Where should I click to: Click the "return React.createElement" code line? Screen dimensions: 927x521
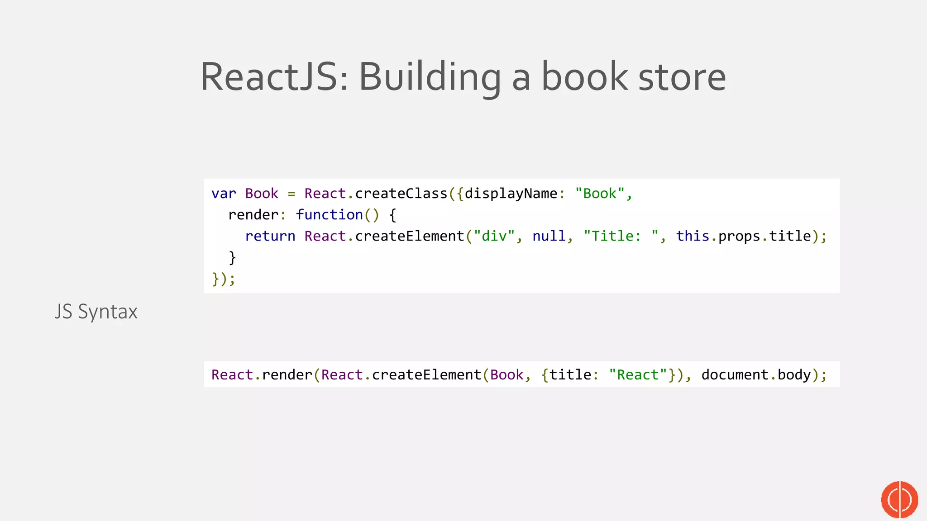pos(536,236)
